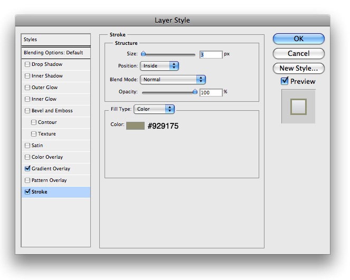This screenshot has height=280, width=350.
Task: Check the Color Overlay box
Action: [27, 157]
